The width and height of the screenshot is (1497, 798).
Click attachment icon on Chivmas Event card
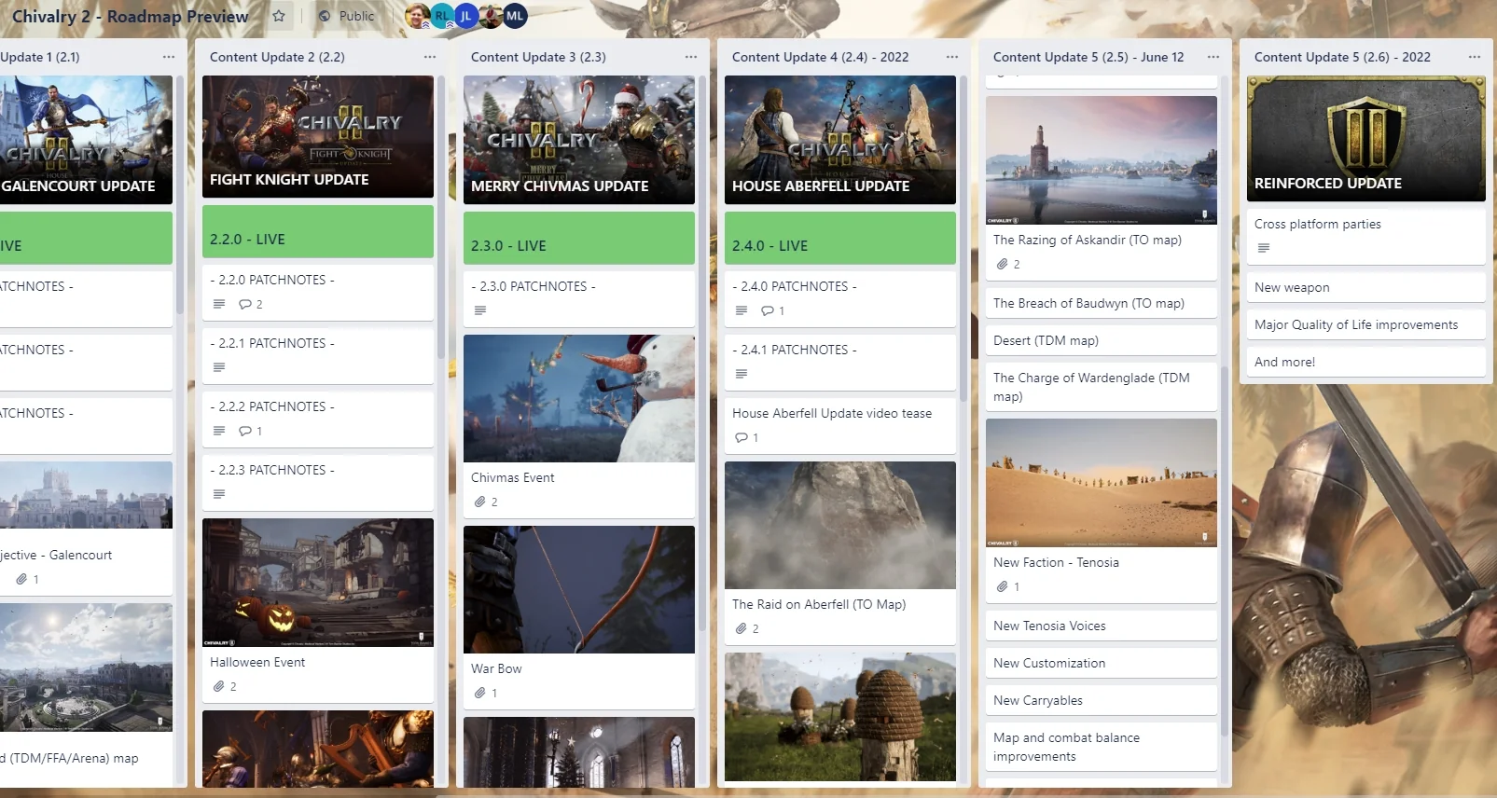tap(480, 502)
